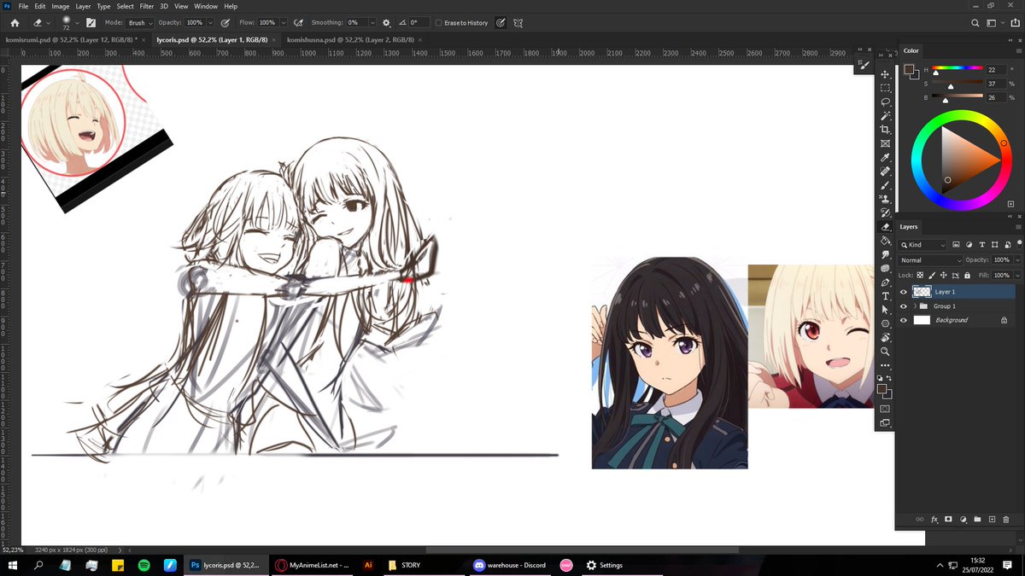This screenshot has width=1025, height=576.
Task: Select the Lasso tool
Action: pyautogui.click(x=885, y=102)
